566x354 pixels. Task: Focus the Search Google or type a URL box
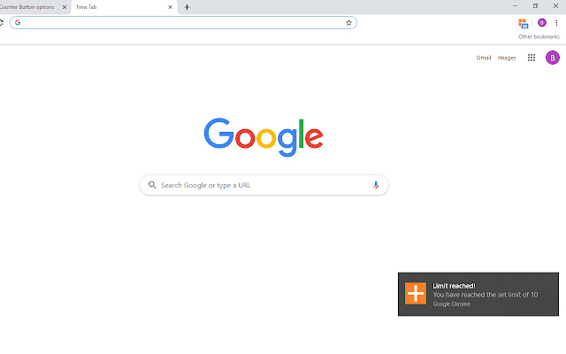click(264, 185)
